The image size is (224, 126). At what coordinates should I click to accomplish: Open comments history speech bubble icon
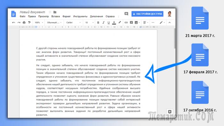click(x=126, y=14)
